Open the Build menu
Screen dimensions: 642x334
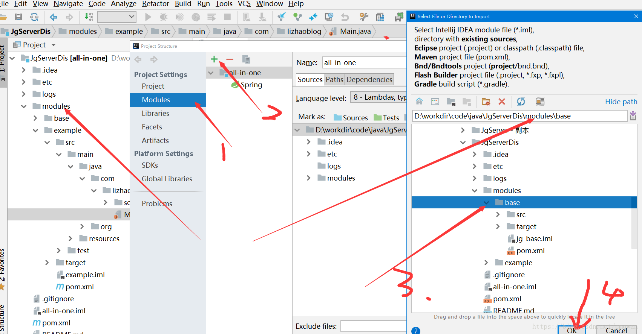[x=183, y=4]
